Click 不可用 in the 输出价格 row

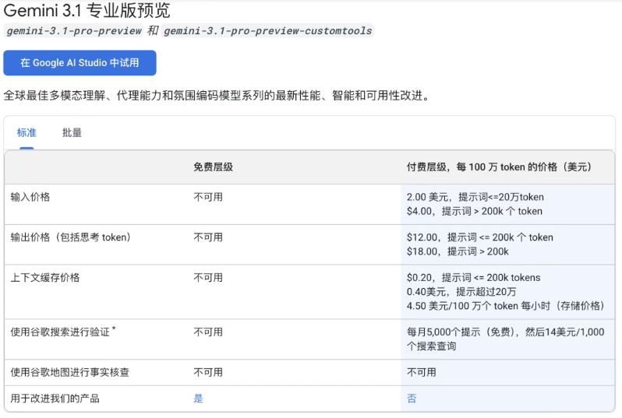(x=208, y=237)
